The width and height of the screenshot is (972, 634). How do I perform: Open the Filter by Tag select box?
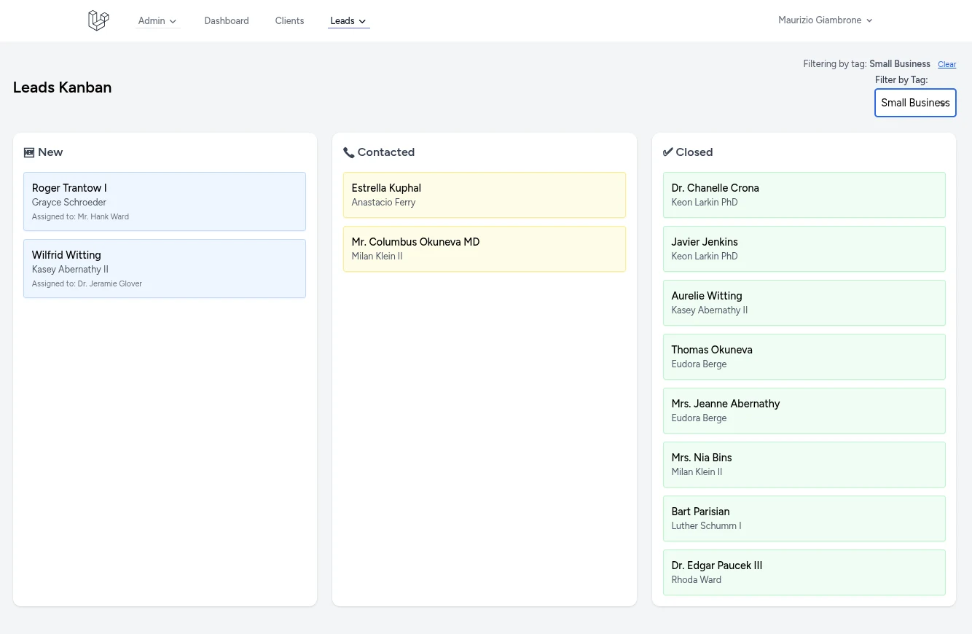pos(914,103)
